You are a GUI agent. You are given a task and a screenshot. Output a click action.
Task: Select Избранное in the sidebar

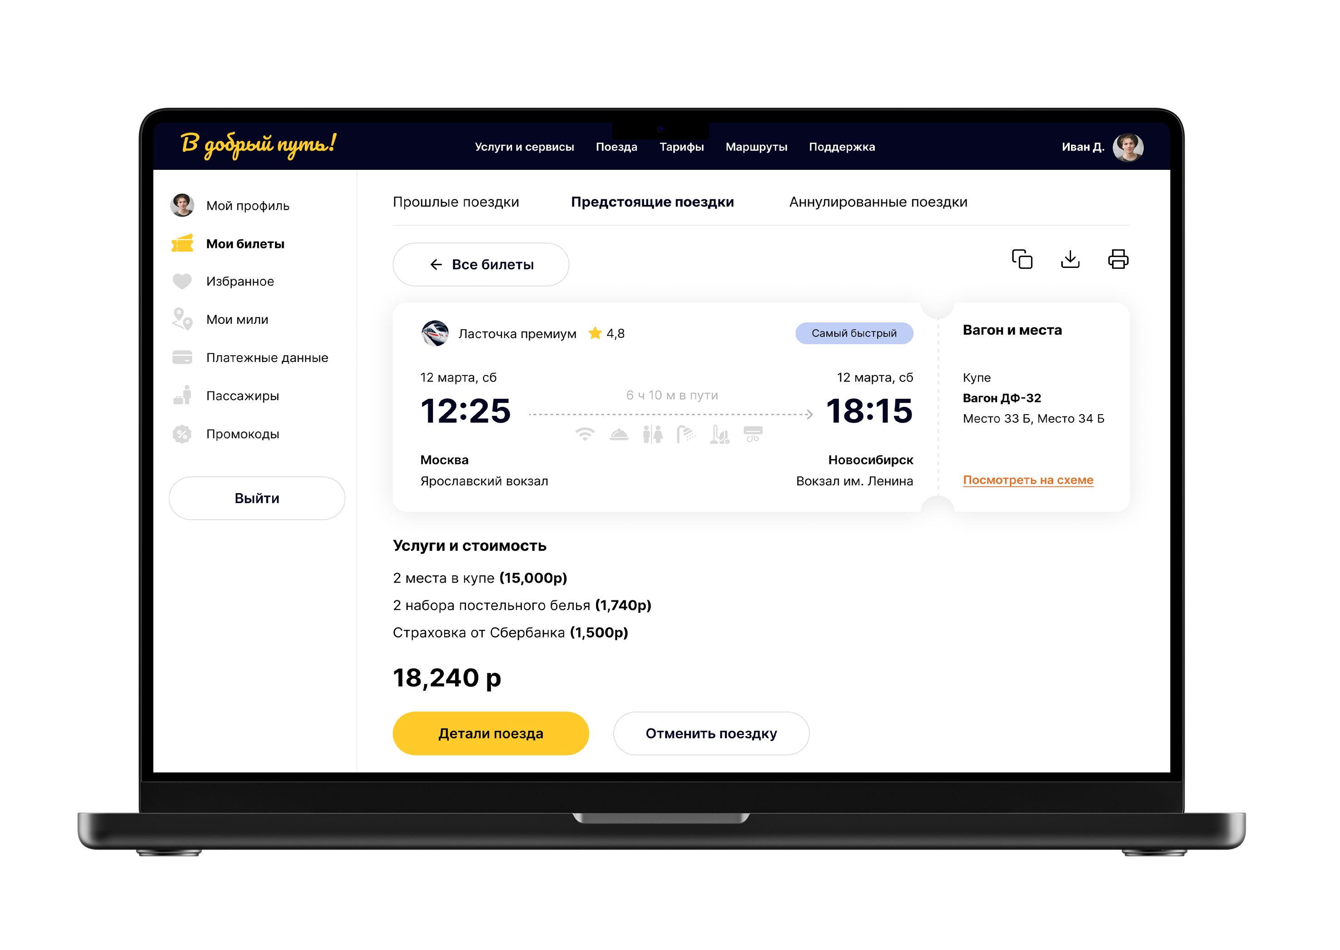point(240,282)
